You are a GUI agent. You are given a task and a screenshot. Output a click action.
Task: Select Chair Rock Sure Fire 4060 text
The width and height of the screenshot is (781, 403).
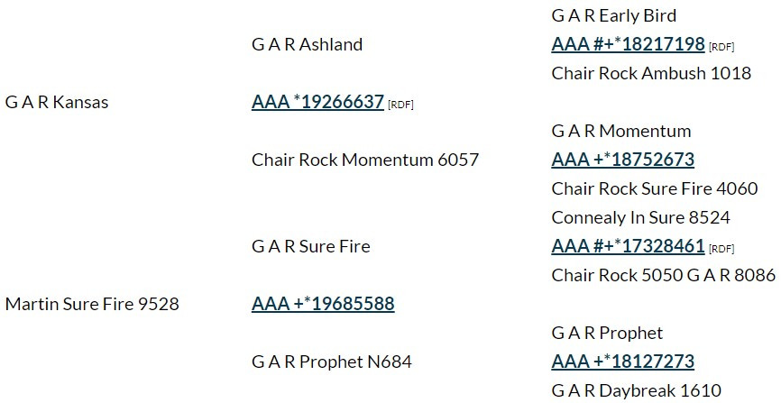coord(654,188)
